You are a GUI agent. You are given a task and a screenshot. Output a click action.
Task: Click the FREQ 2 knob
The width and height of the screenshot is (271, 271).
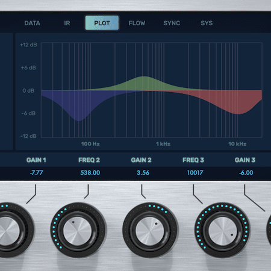(78, 231)
